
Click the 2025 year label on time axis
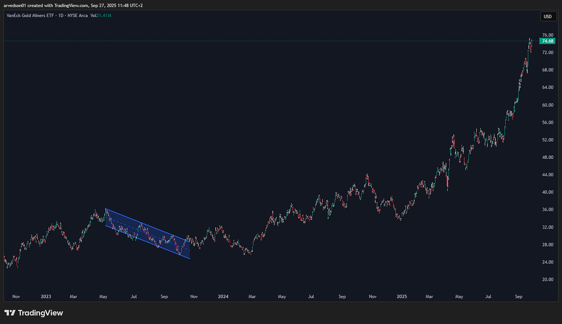coord(402,297)
